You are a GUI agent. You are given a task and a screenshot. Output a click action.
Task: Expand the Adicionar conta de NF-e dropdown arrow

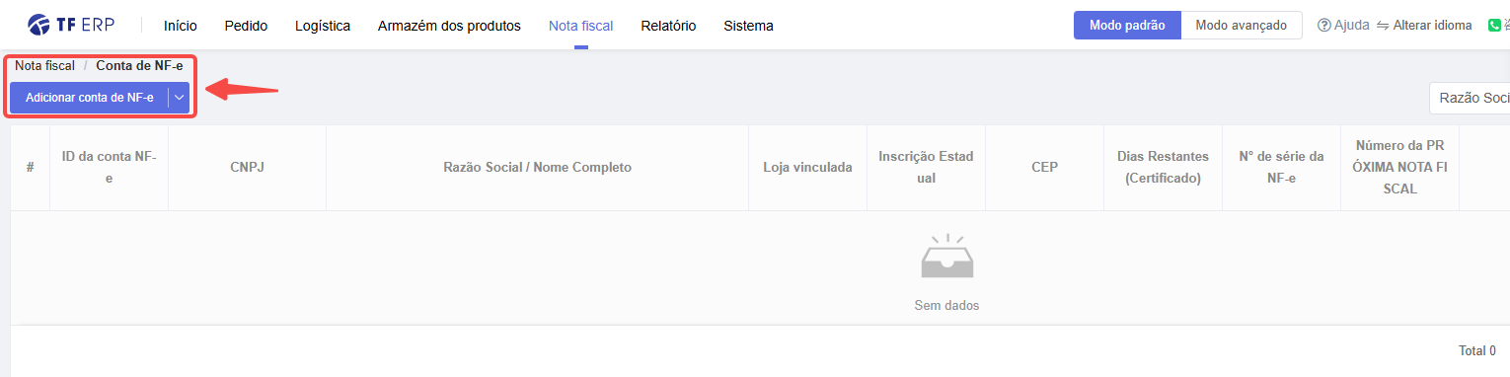(x=179, y=98)
